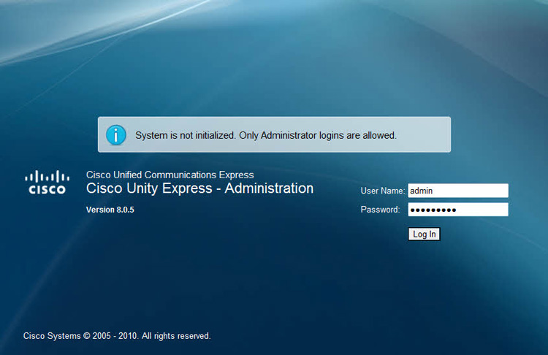The width and height of the screenshot is (548, 355).
Task: Click the Cisco Systems copyright notice
Action: coord(117,336)
